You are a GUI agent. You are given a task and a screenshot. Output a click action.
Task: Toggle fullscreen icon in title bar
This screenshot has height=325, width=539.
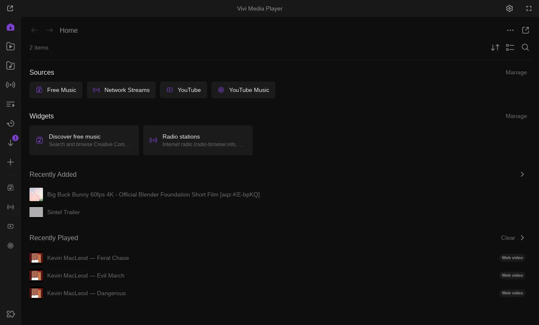click(529, 8)
